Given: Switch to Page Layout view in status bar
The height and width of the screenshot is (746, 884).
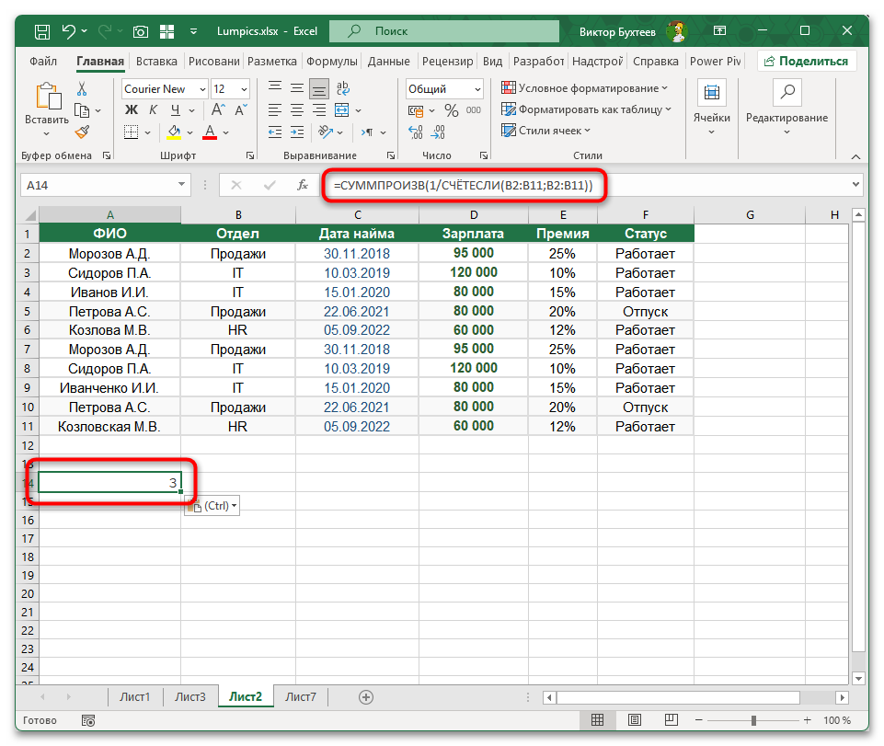Looking at the screenshot, I should click(x=634, y=720).
